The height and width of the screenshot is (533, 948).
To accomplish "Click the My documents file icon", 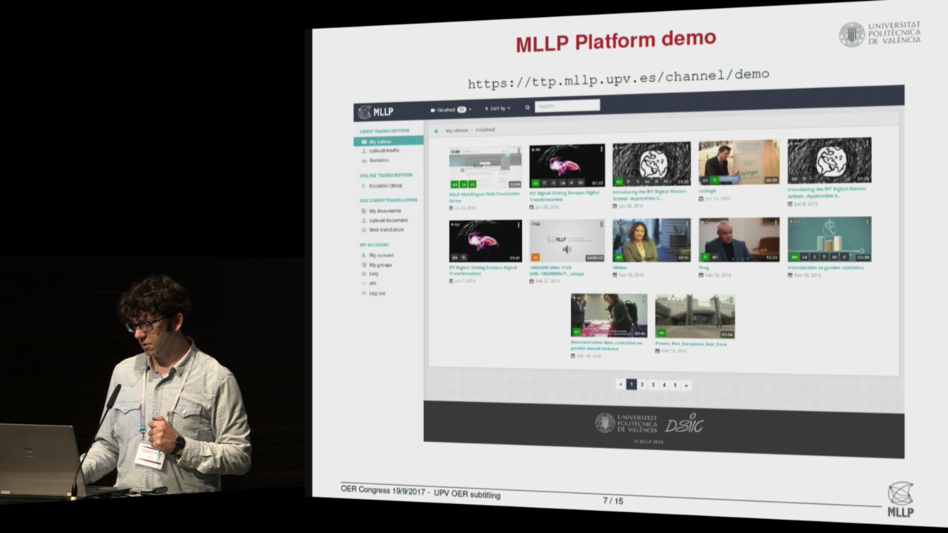I will [364, 211].
